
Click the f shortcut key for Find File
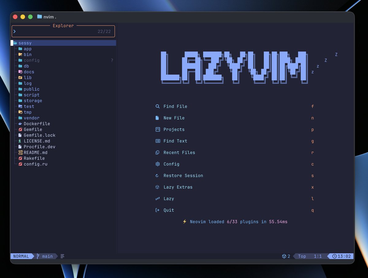click(x=312, y=107)
